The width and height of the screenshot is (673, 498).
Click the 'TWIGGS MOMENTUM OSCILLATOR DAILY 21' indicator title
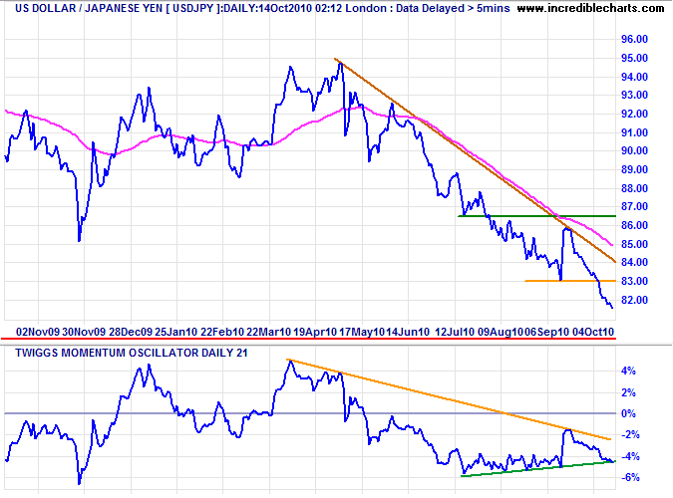pos(132,353)
